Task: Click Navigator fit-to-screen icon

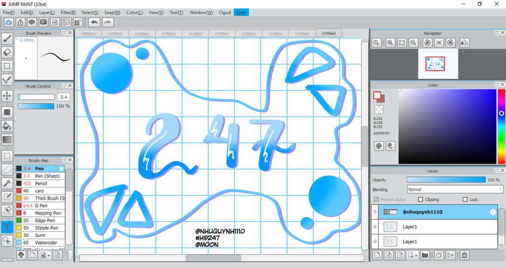Action: 402,42
